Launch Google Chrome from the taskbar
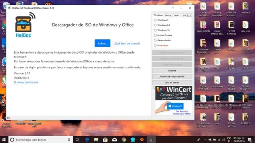 tap(124, 139)
